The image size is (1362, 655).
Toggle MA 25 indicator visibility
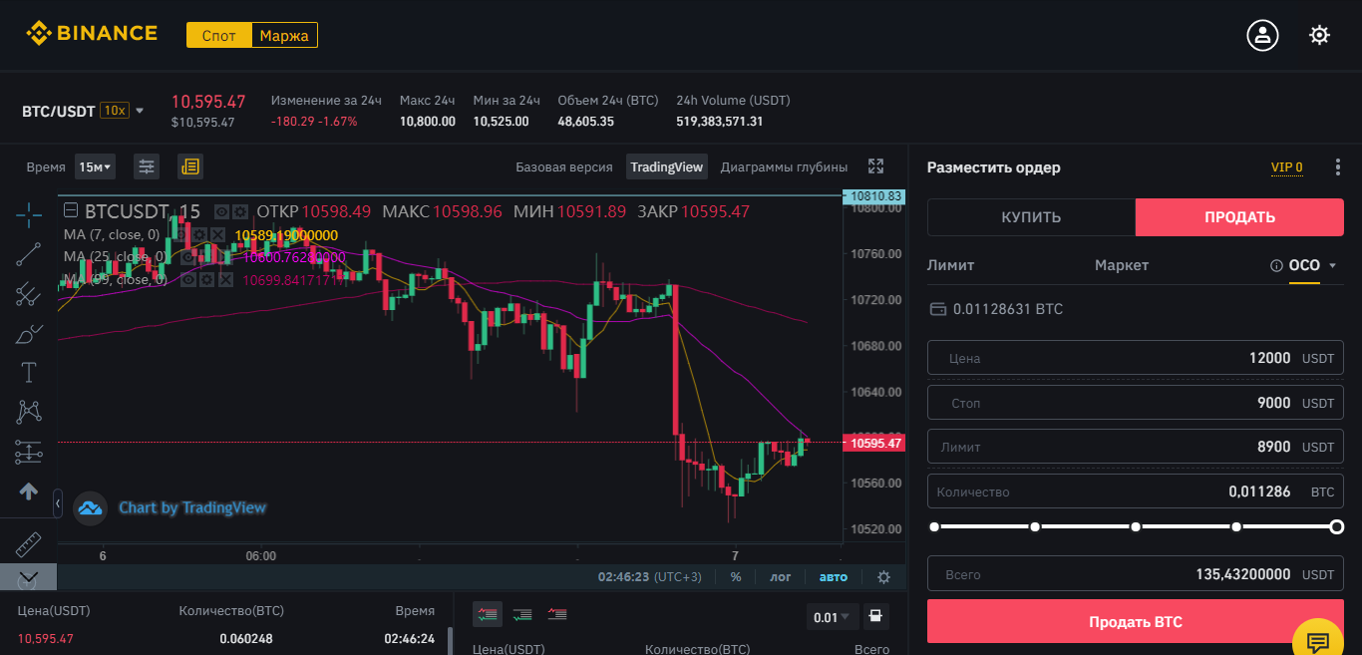pos(188,257)
